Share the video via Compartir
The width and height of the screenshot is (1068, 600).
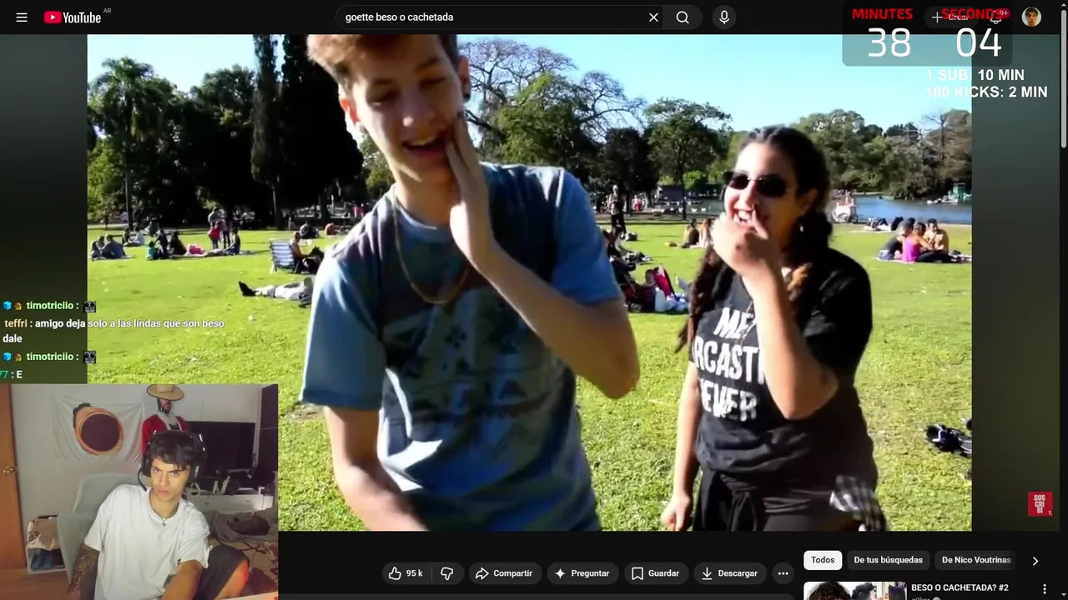pyautogui.click(x=504, y=573)
